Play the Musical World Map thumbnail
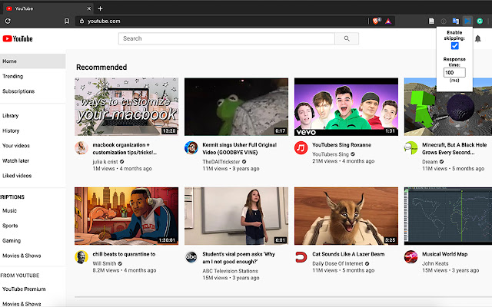492x307 pixels. (448, 216)
